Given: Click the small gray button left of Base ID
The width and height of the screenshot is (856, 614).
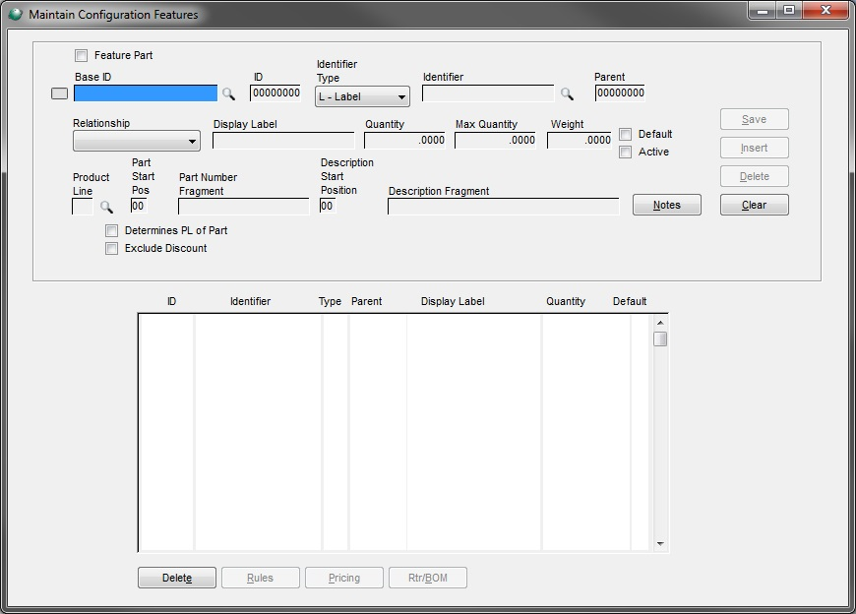Looking at the screenshot, I should [x=59, y=93].
